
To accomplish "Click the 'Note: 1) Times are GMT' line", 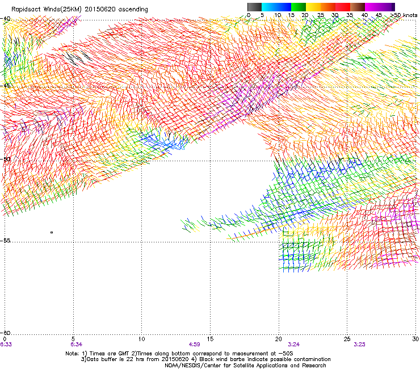I will tap(179, 354).
